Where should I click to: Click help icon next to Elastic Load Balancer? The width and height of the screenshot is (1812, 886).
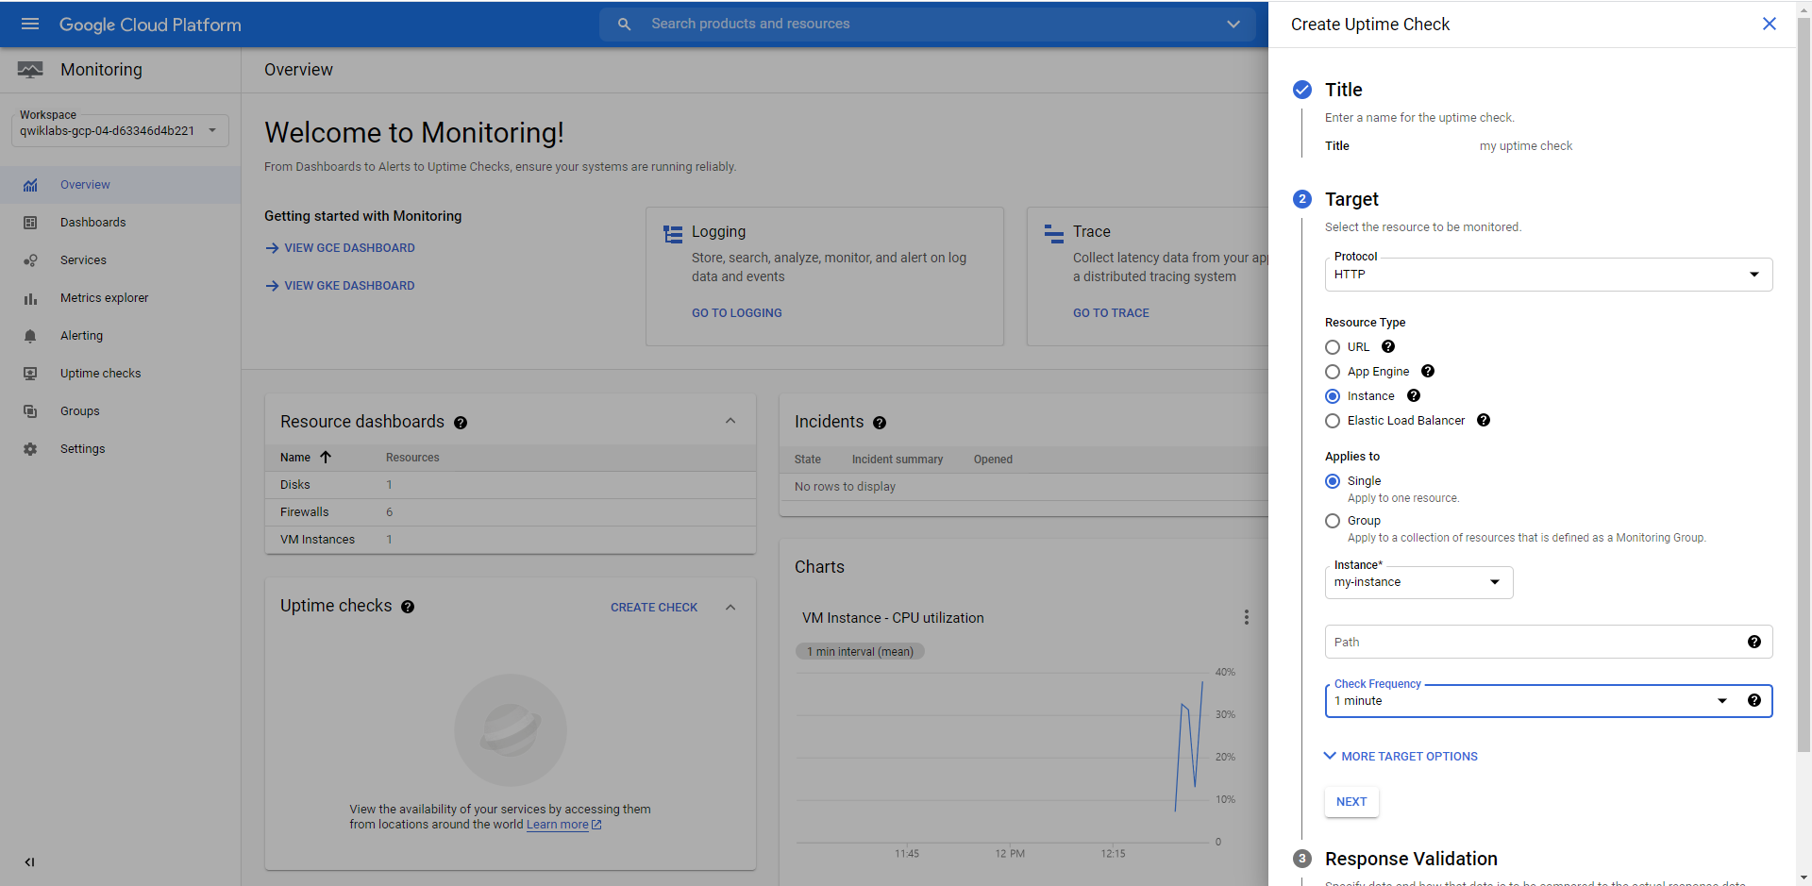(x=1484, y=420)
